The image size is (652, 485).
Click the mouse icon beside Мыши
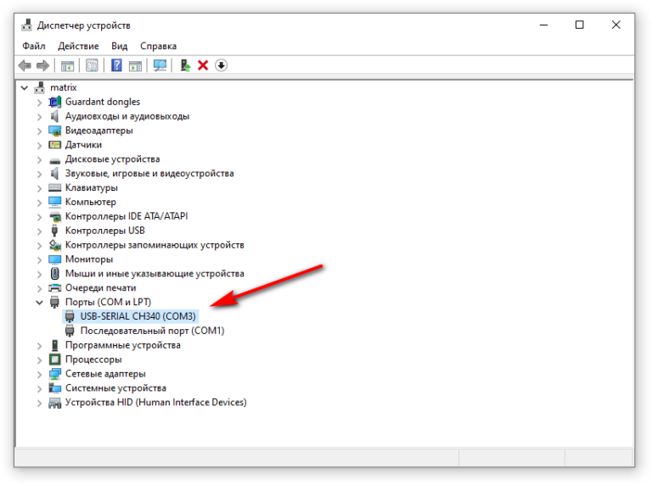(55, 274)
